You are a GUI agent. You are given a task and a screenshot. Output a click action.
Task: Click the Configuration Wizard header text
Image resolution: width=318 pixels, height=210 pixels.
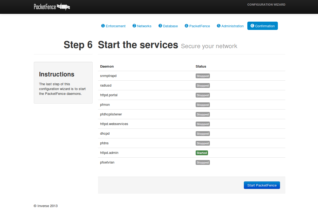266,5
